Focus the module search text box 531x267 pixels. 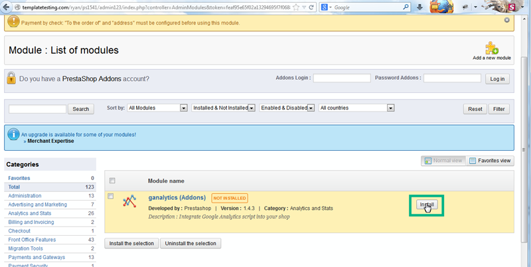point(37,109)
